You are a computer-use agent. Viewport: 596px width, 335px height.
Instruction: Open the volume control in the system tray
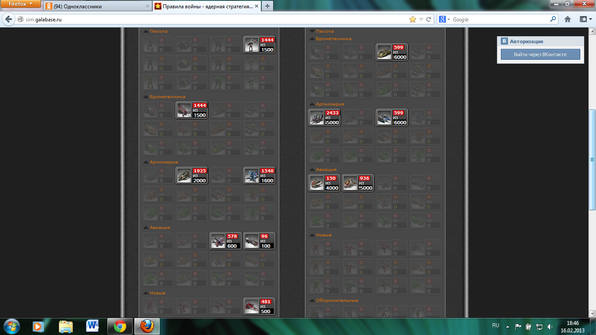pyautogui.click(x=550, y=326)
